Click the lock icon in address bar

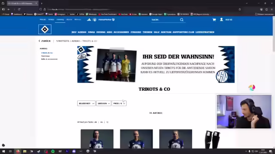(45, 9)
